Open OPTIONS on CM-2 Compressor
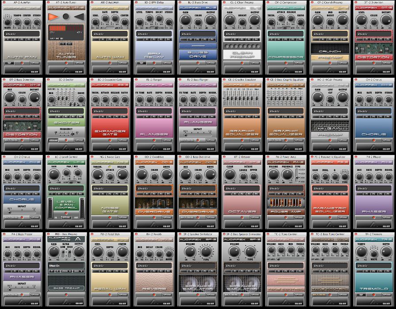396x309 pixels. 299,63
